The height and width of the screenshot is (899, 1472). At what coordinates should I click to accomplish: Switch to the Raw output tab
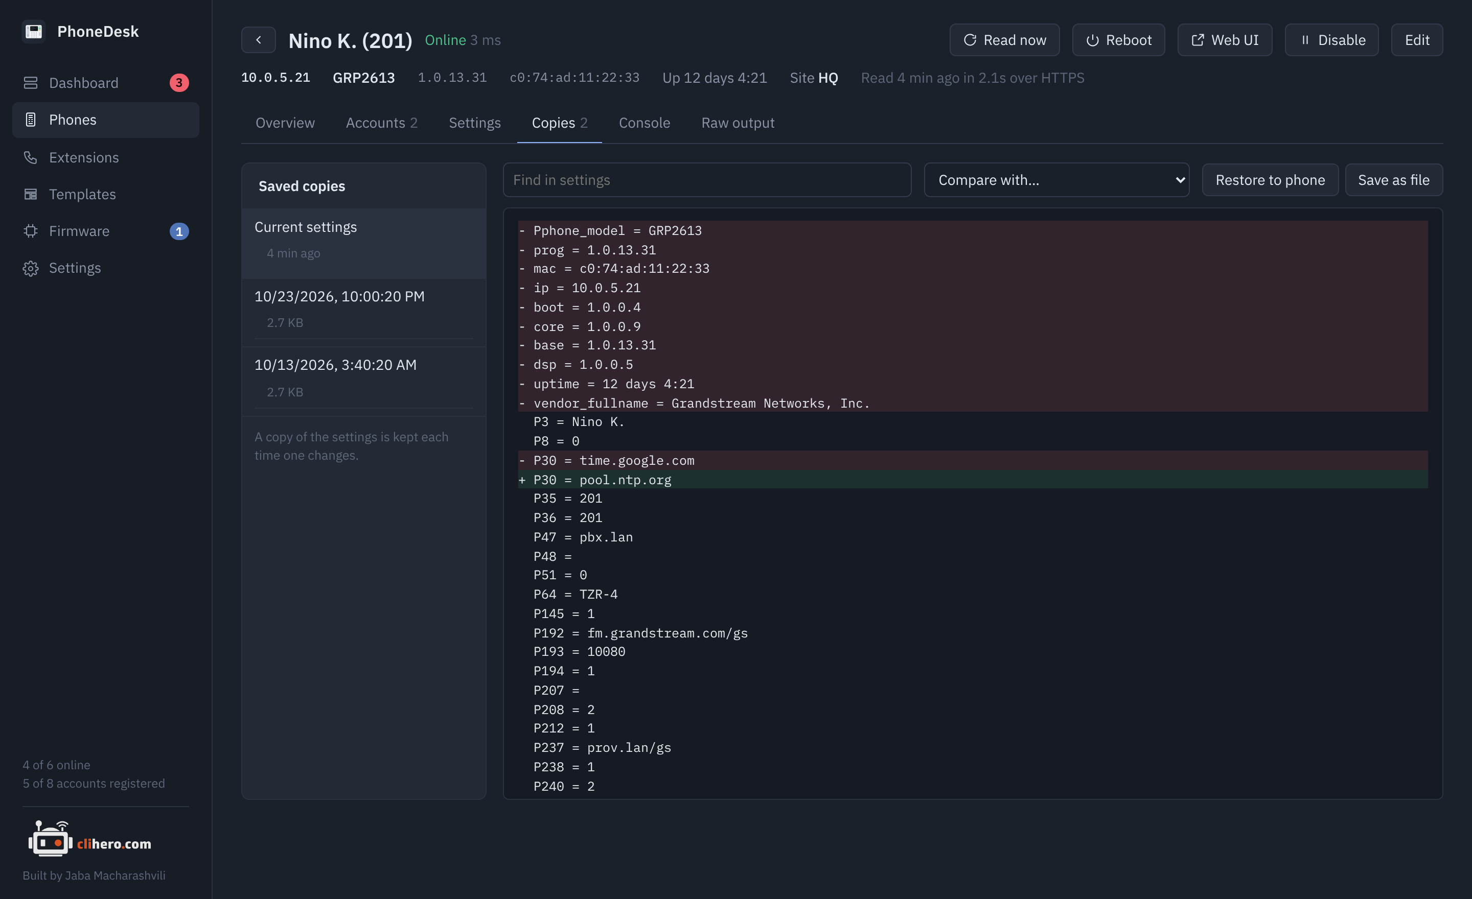738,123
